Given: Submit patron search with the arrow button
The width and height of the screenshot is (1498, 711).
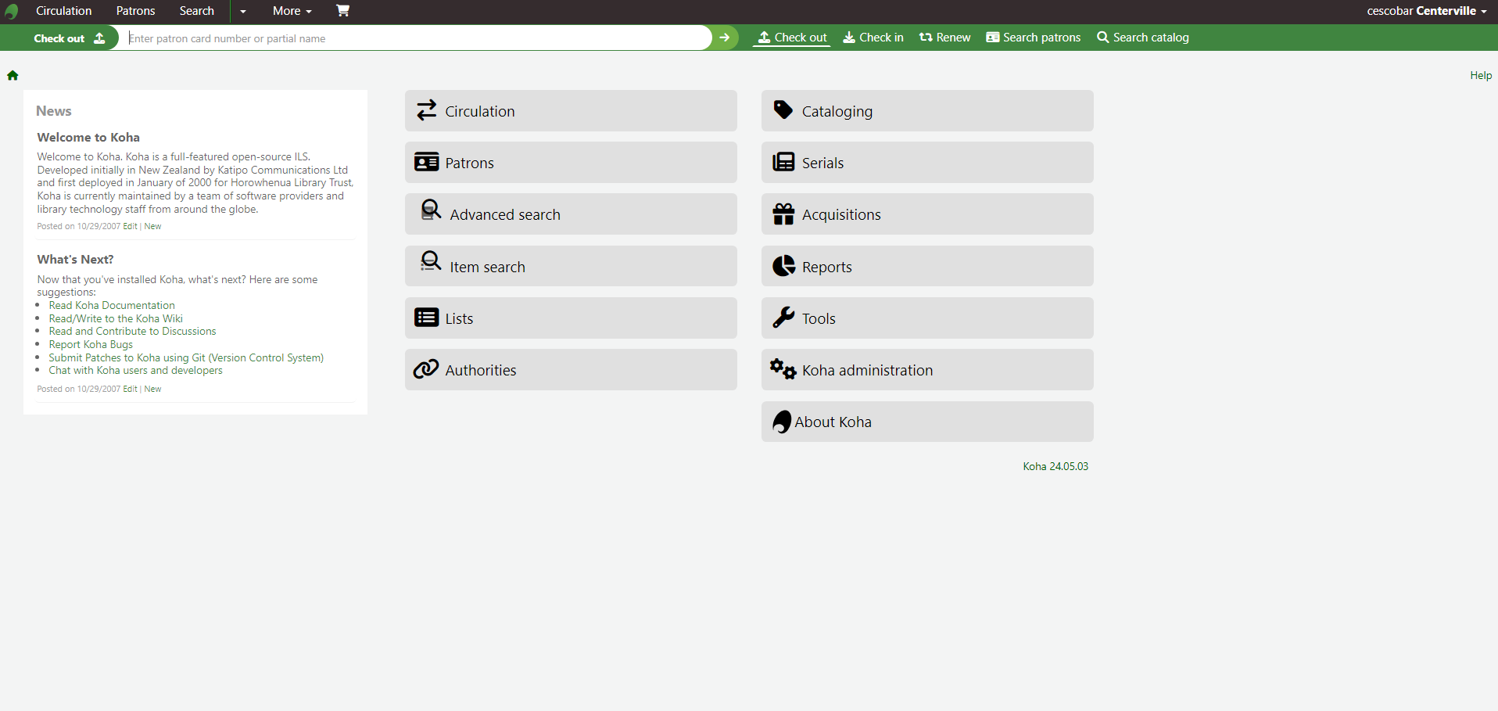Looking at the screenshot, I should coord(725,38).
